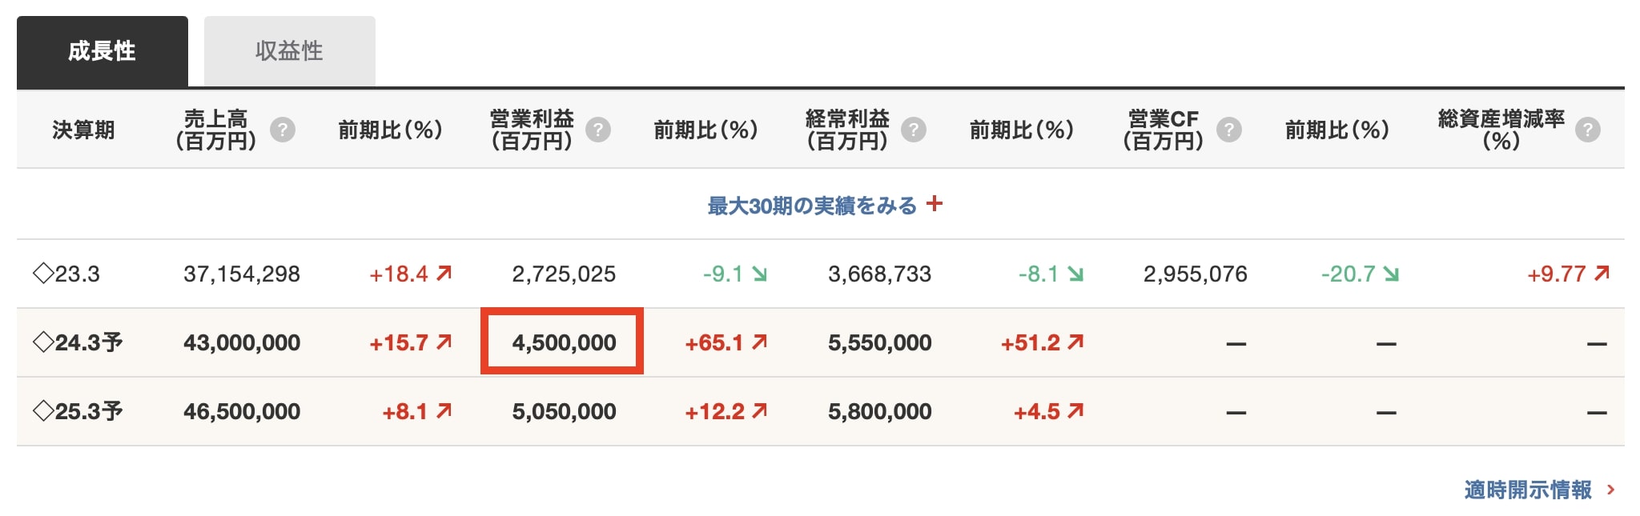Image resolution: width=1640 pixels, height=516 pixels.
Task: Open help icon next to 総資産増減率
Action: (x=1587, y=130)
